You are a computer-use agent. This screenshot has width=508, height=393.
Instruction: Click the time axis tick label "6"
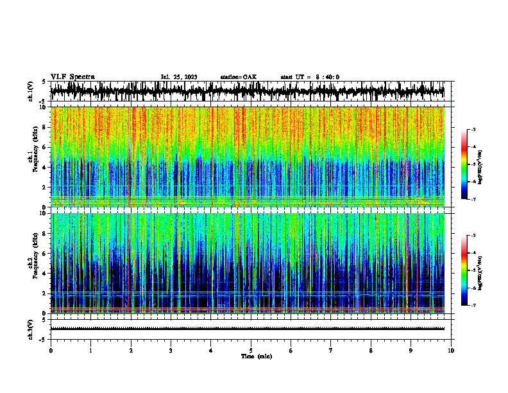291,351
